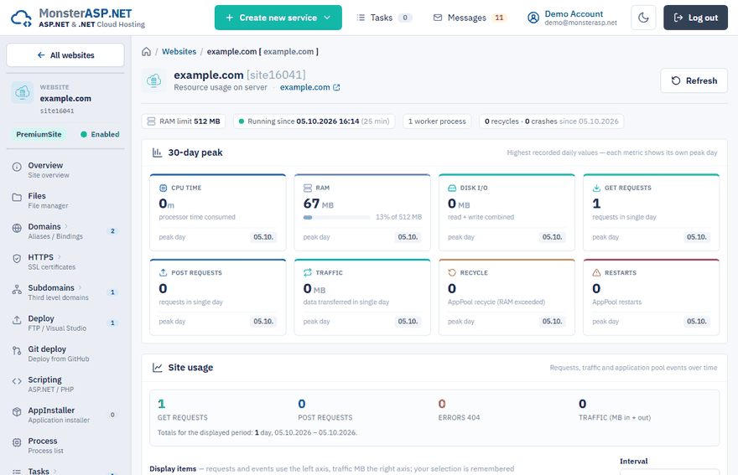The height and width of the screenshot is (475, 738).
Task: Click the RAM 13% usage progress bar
Action: (x=336, y=217)
